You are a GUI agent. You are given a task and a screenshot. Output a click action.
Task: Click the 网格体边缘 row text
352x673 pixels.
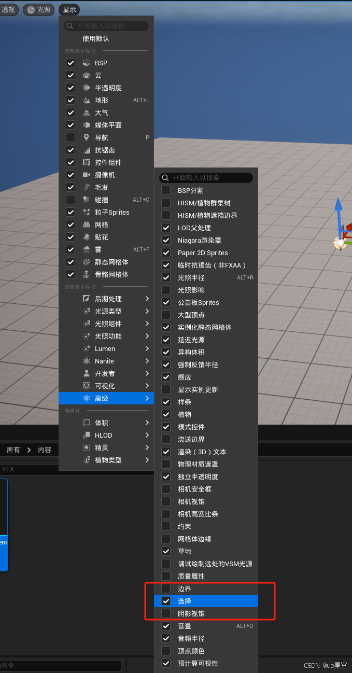click(194, 539)
